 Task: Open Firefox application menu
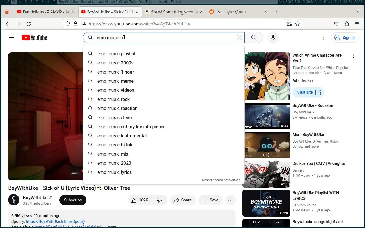(x=357, y=24)
